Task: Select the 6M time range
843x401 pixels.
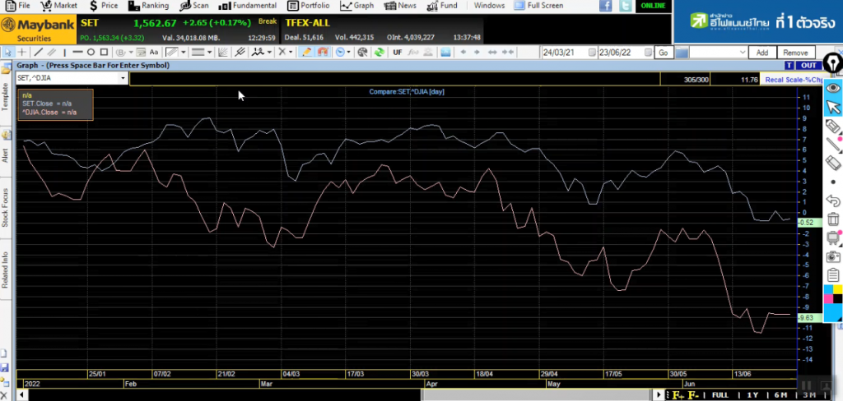Action: click(x=780, y=395)
